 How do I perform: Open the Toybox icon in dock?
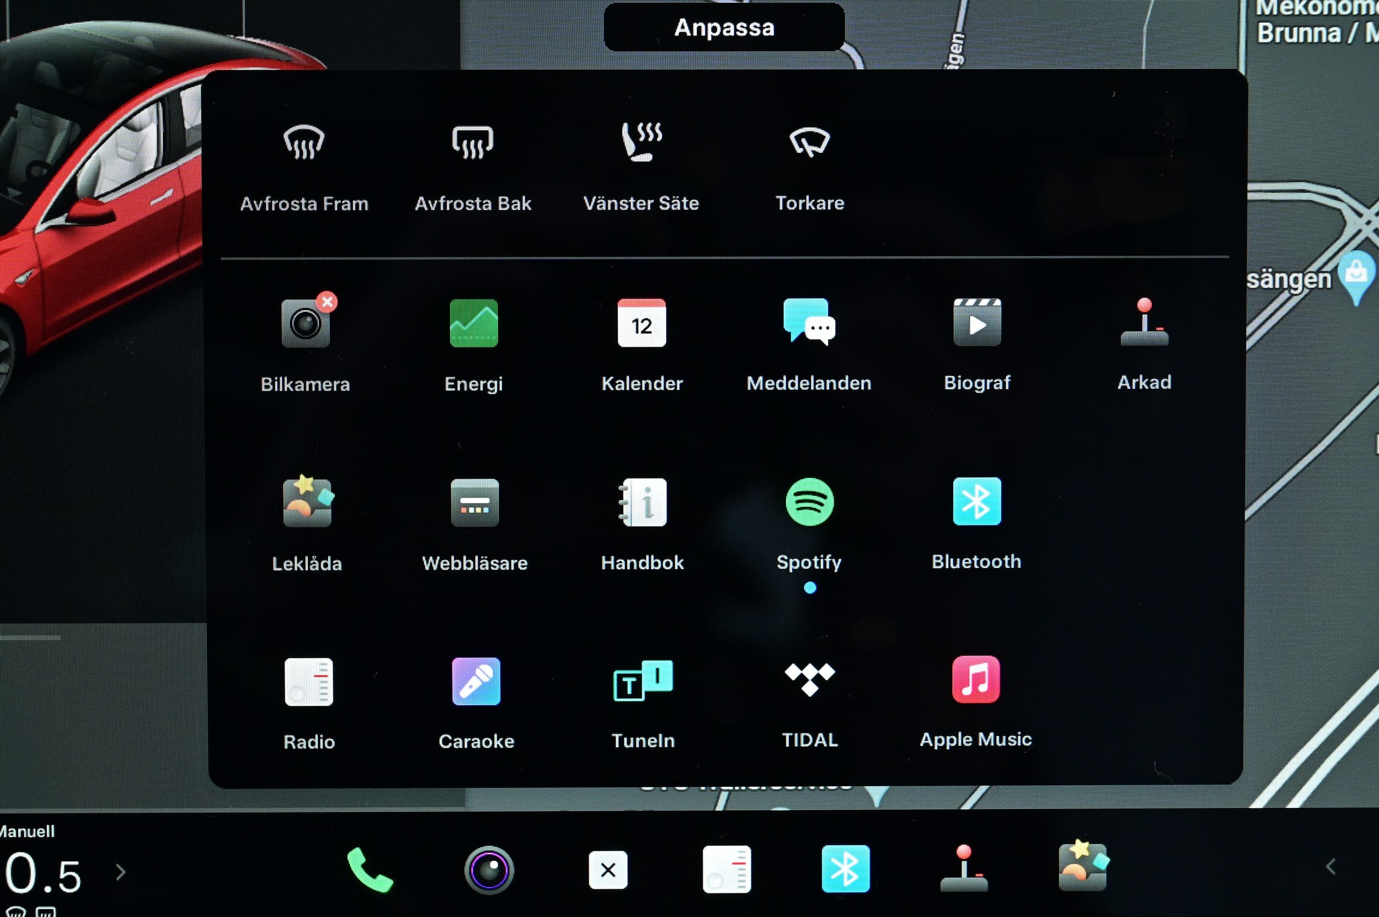tap(1083, 866)
